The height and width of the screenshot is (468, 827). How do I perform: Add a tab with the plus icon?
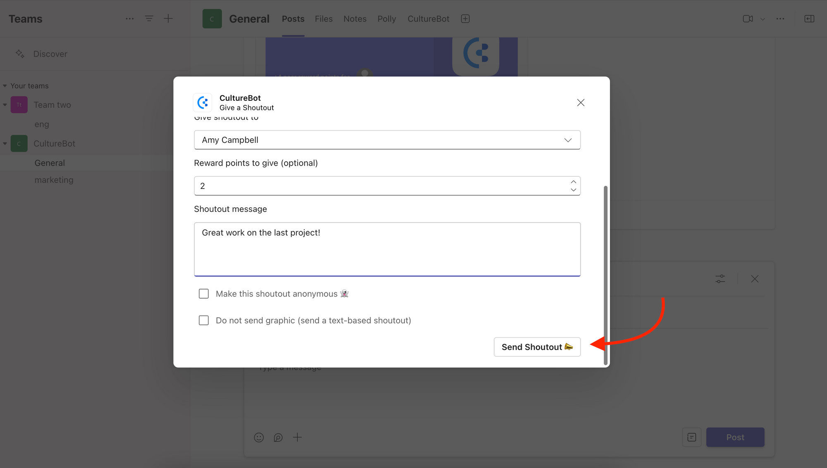tap(465, 19)
